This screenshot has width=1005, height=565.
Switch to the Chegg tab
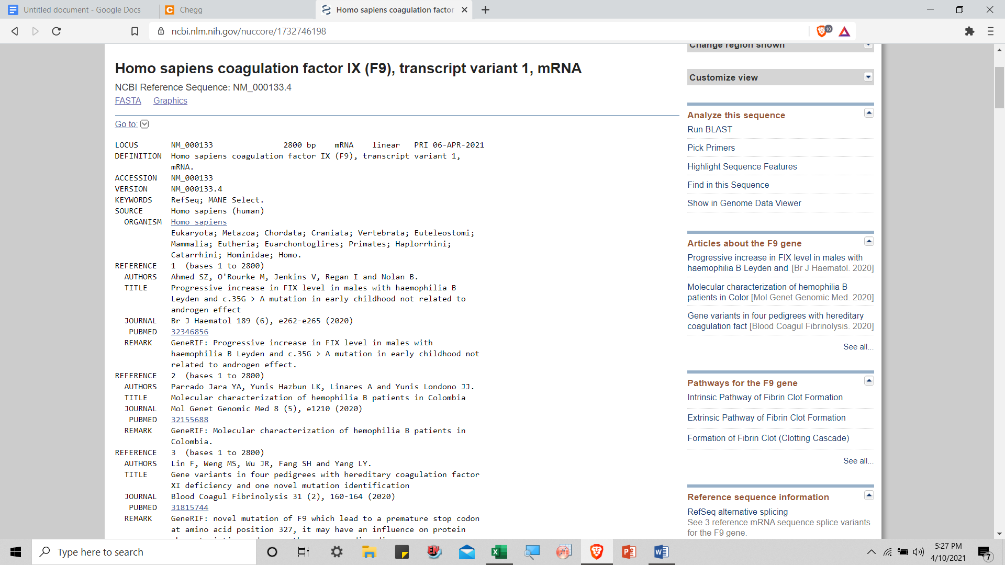(191, 9)
